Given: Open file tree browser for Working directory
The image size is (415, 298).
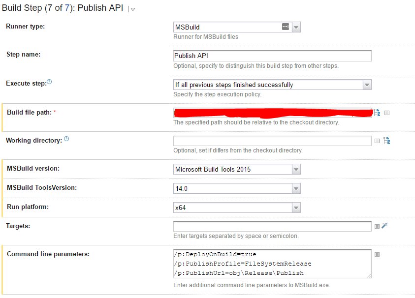Looking at the screenshot, I should point(387,141).
